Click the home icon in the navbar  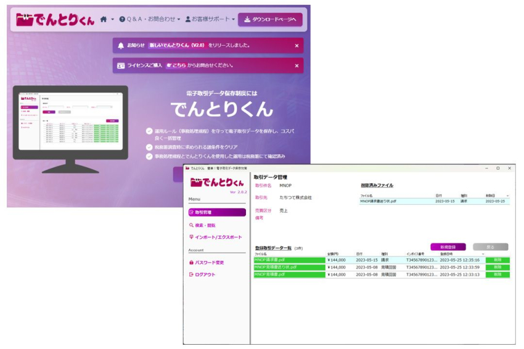coord(103,20)
